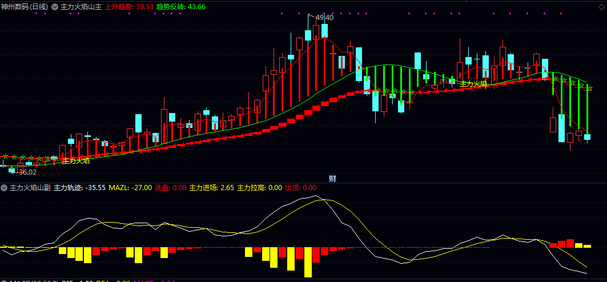Image resolution: width=607 pixels, height=282 pixels.
Task: Click the 主力拉高: 0.00 reading
Action: (x=259, y=188)
